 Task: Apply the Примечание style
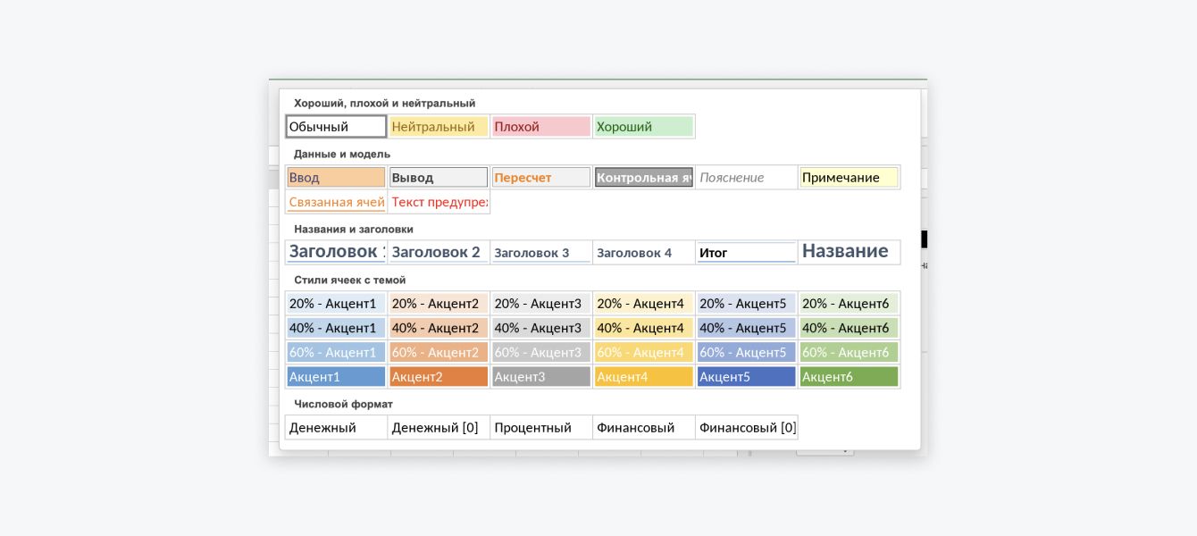(849, 178)
